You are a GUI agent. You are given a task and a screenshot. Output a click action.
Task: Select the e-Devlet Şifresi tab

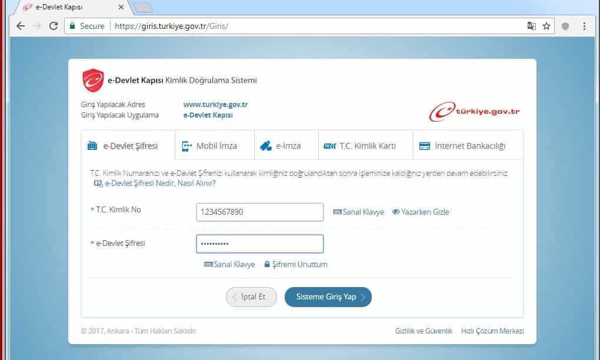[128, 145]
